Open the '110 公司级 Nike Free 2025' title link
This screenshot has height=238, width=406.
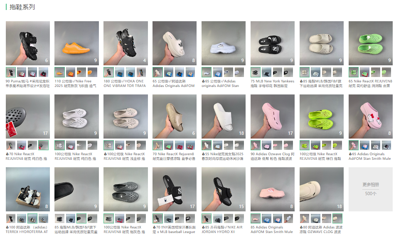pos(75,84)
